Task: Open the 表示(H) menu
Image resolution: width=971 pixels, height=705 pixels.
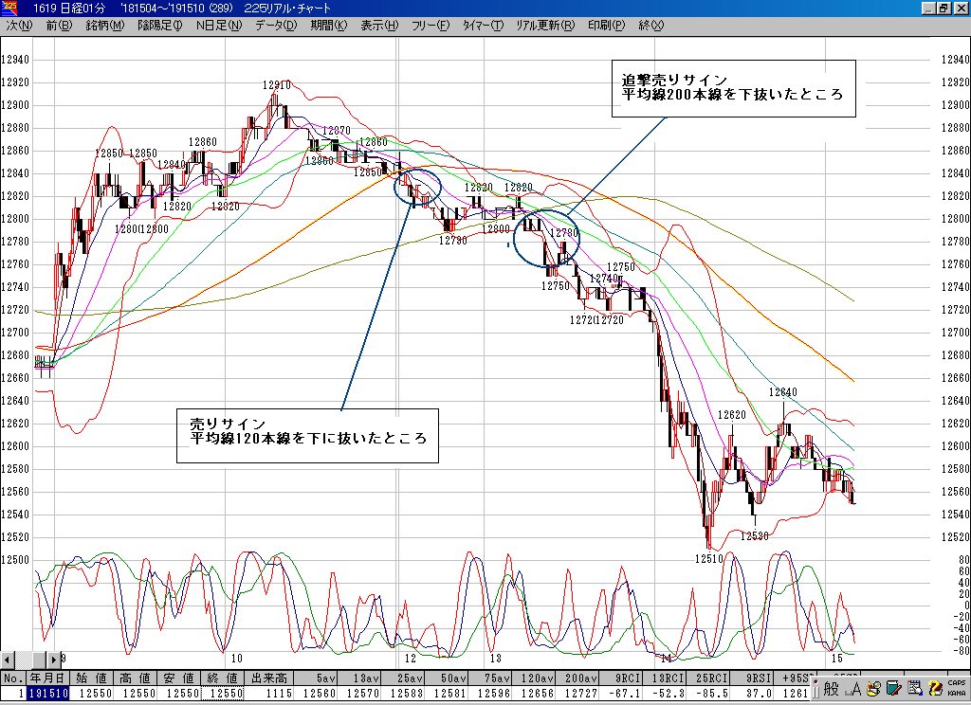Action: point(379,26)
